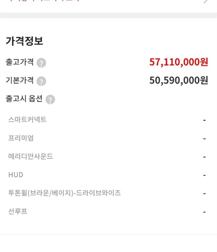The height and width of the screenshot is (252, 217).
Task: Click the dash value beside 선루프
Action: pyautogui.click(x=204, y=212)
